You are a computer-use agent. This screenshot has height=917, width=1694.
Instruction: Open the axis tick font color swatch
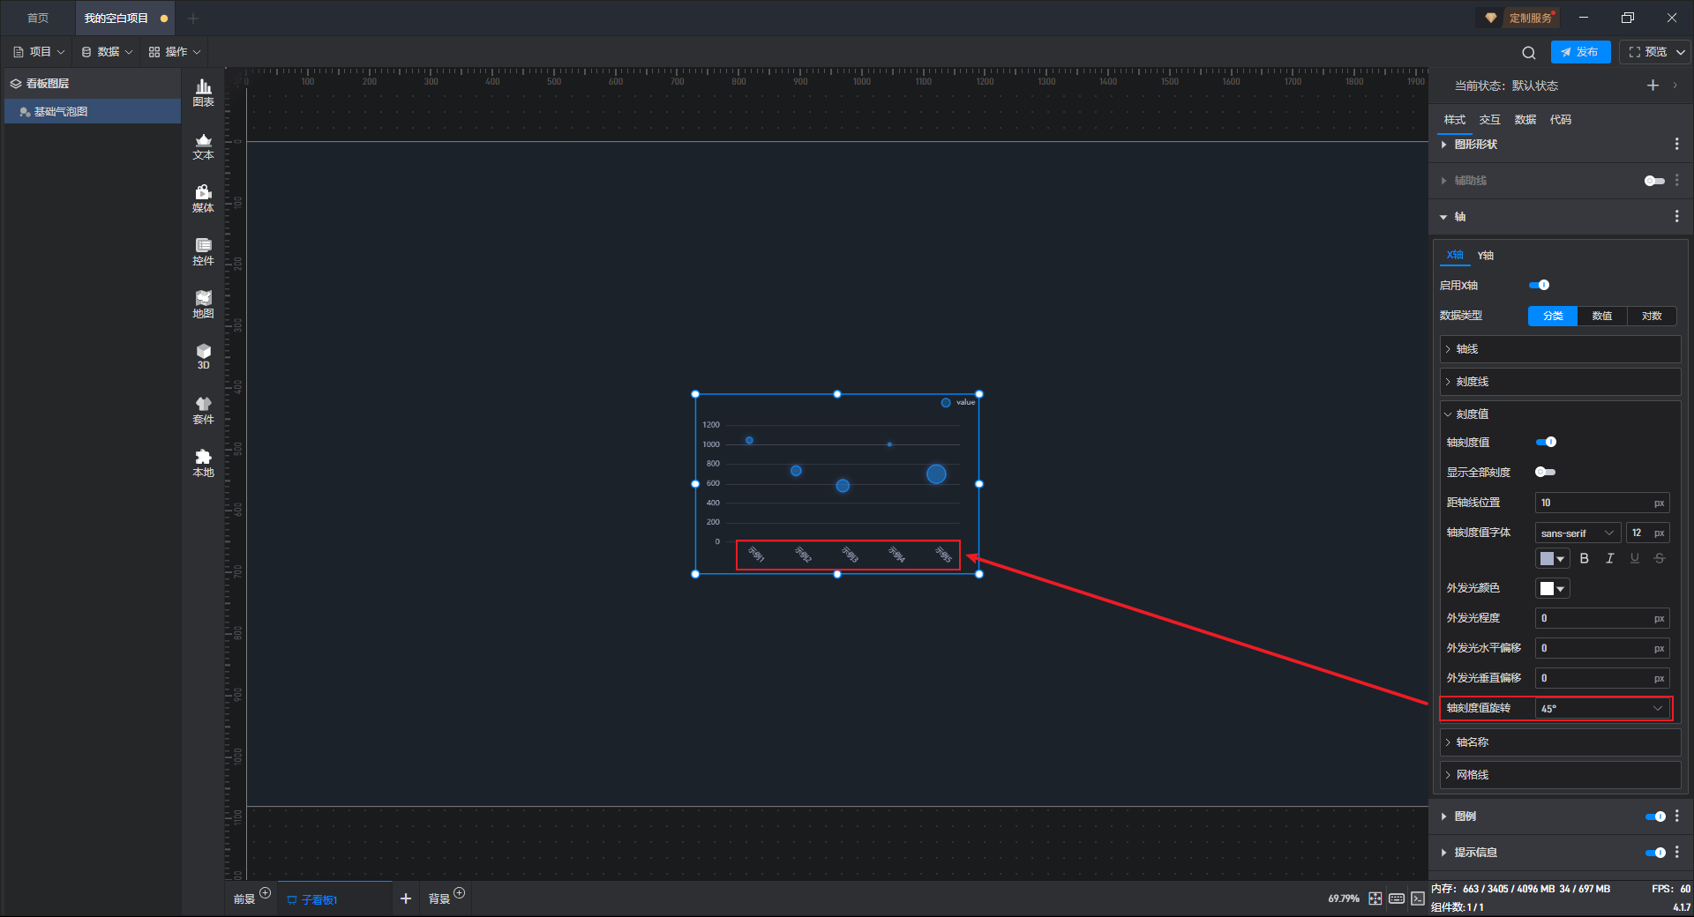point(1552,558)
